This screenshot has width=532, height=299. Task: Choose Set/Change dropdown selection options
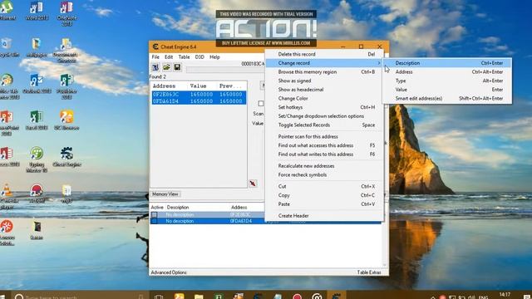[324, 116]
